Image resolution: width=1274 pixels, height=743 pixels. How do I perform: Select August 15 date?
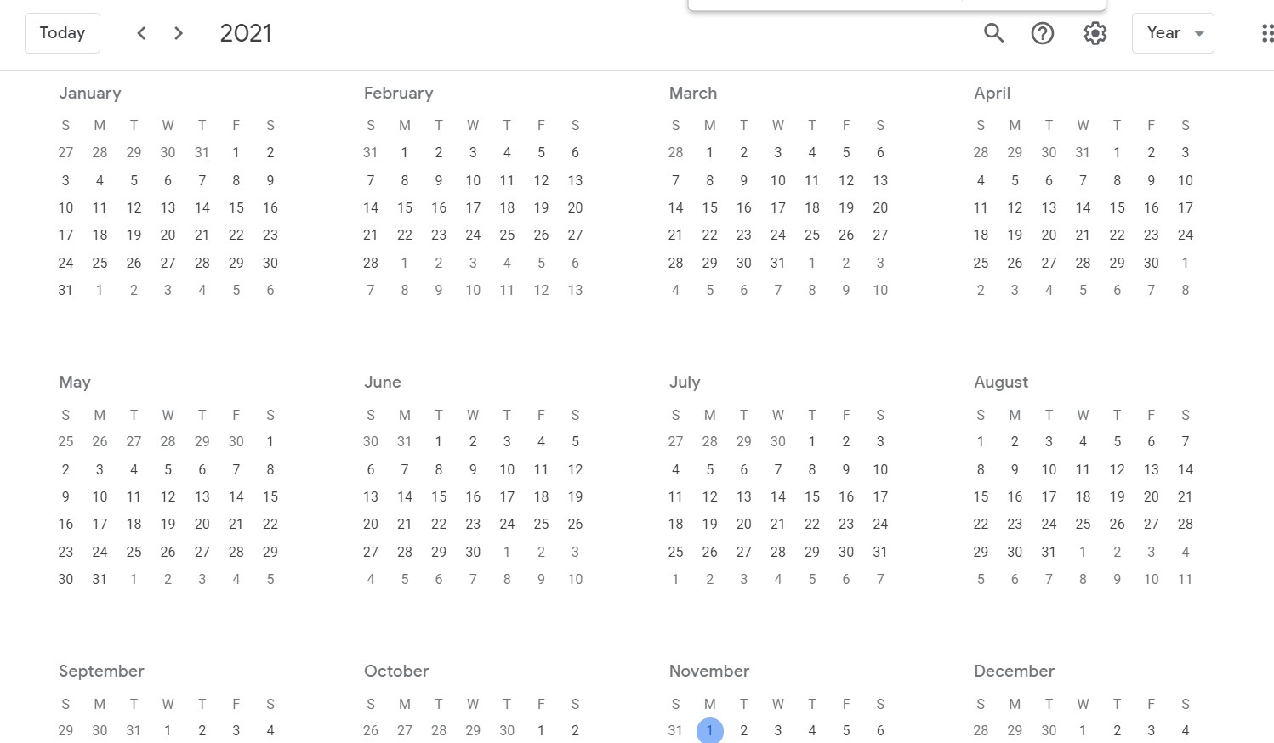coord(980,496)
